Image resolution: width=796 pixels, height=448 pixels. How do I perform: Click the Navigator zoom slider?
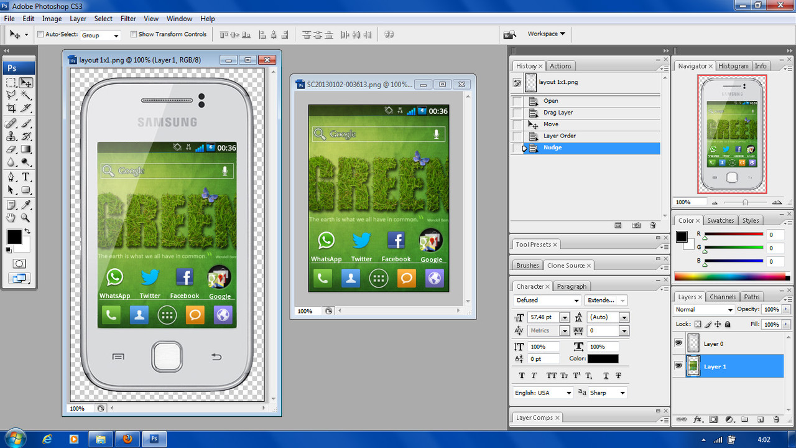pyautogui.click(x=745, y=202)
